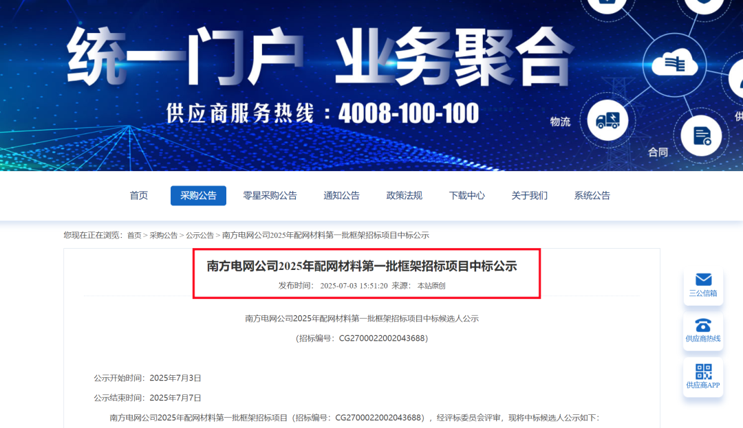Click the 招标编号 line in parentheses under subtitle
This screenshot has width=743, height=428.
362,338
